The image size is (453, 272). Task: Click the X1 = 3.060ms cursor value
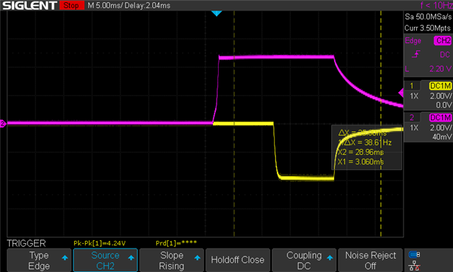coord(360,161)
